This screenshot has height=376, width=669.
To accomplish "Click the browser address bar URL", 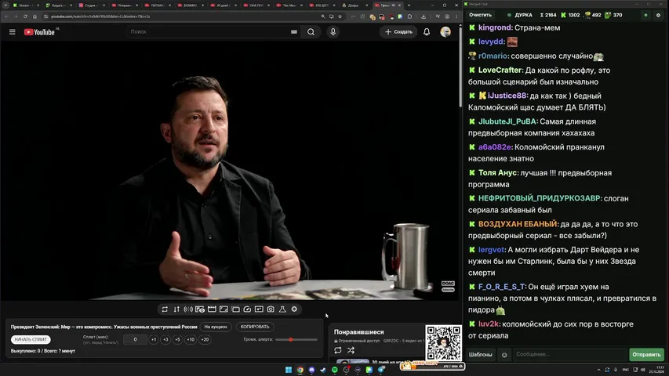I will [100, 16].
